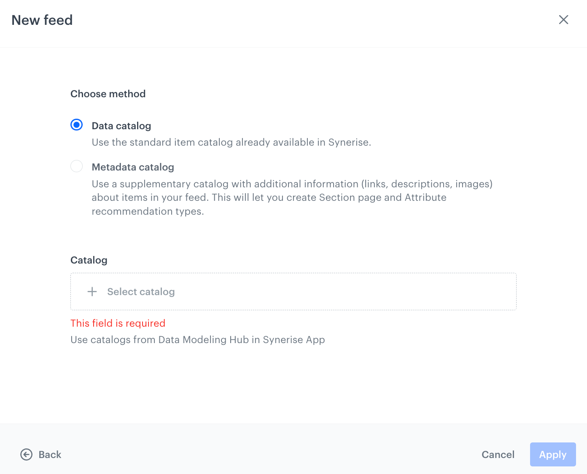Click the plus icon in Select catalog field
This screenshot has height=474, width=587.
(x=92, y=291)
